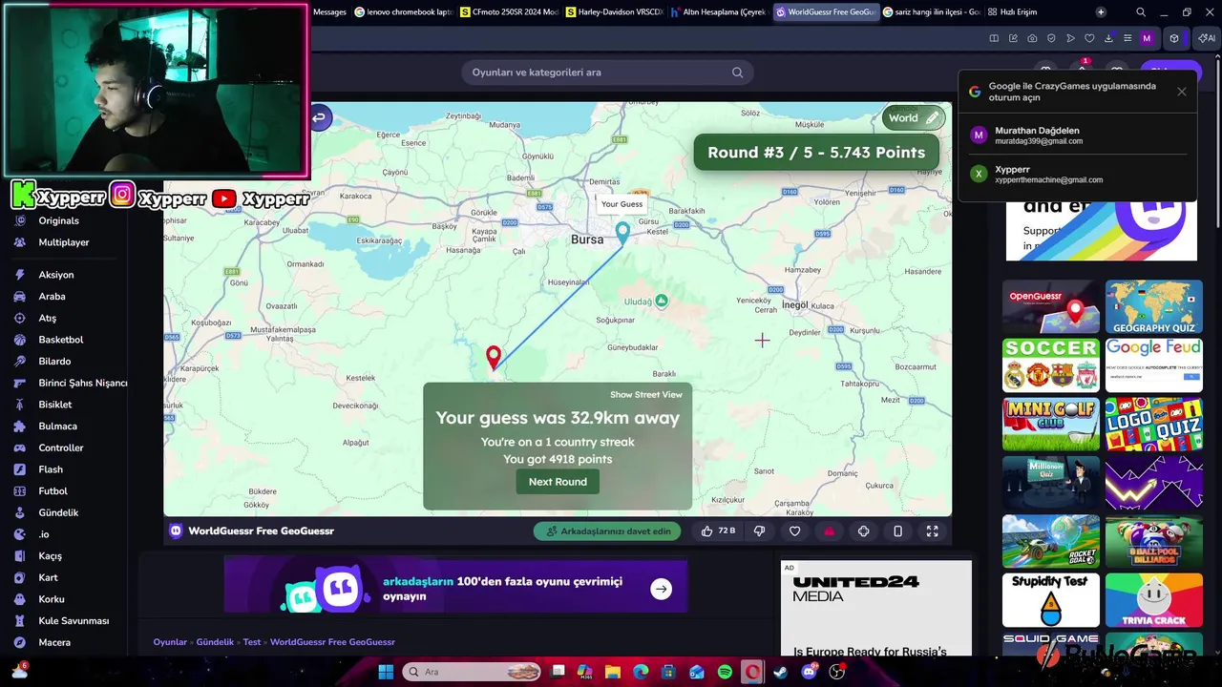Open Originals in sidebar
This screenshot has width=1222, height=687.
click(58, 220)
